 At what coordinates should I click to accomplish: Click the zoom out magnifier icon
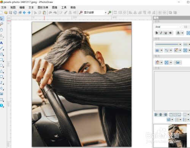click(x=81, y=13)
